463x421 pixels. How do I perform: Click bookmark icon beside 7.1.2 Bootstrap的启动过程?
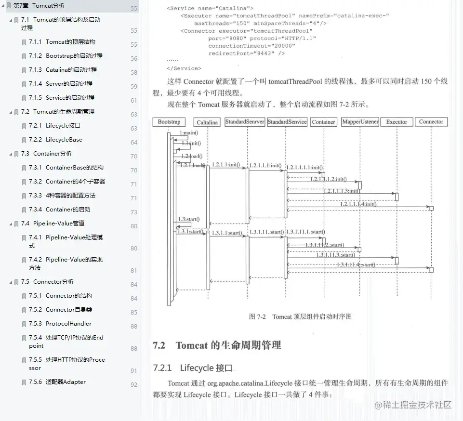coord(24,56)
